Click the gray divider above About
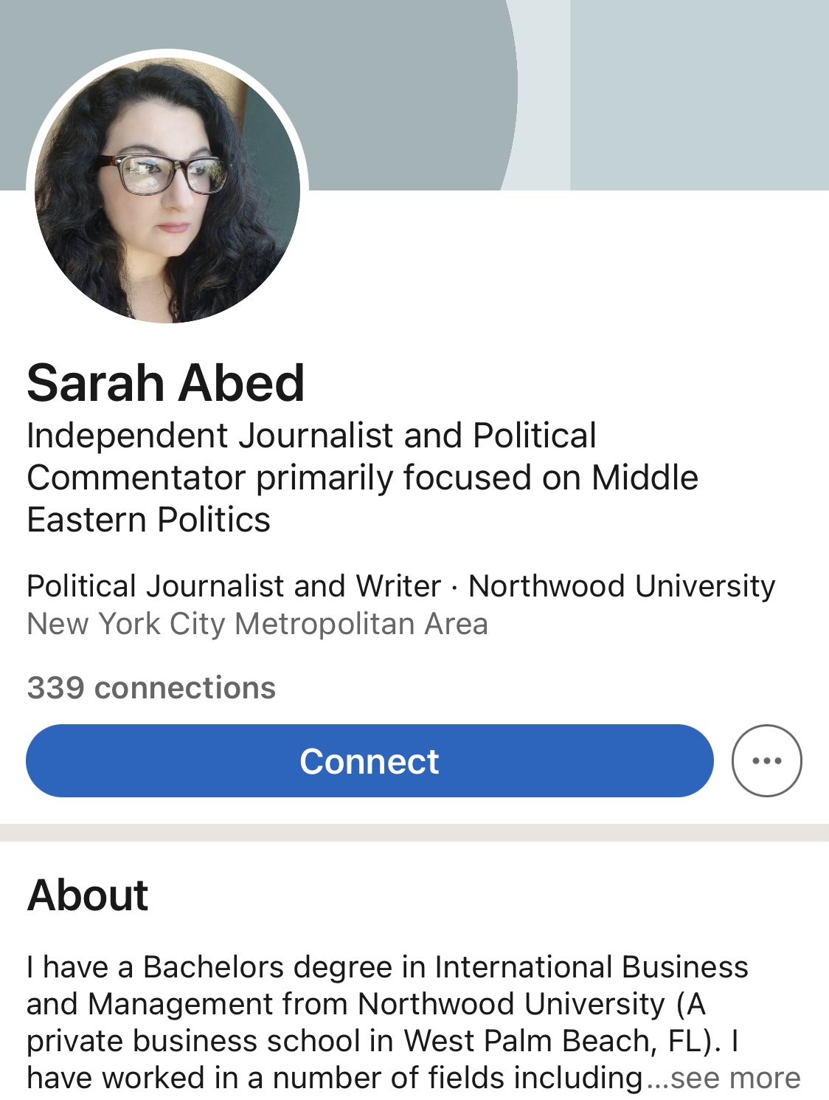This screenshot has width=829, height=1100. pos(414,833)
